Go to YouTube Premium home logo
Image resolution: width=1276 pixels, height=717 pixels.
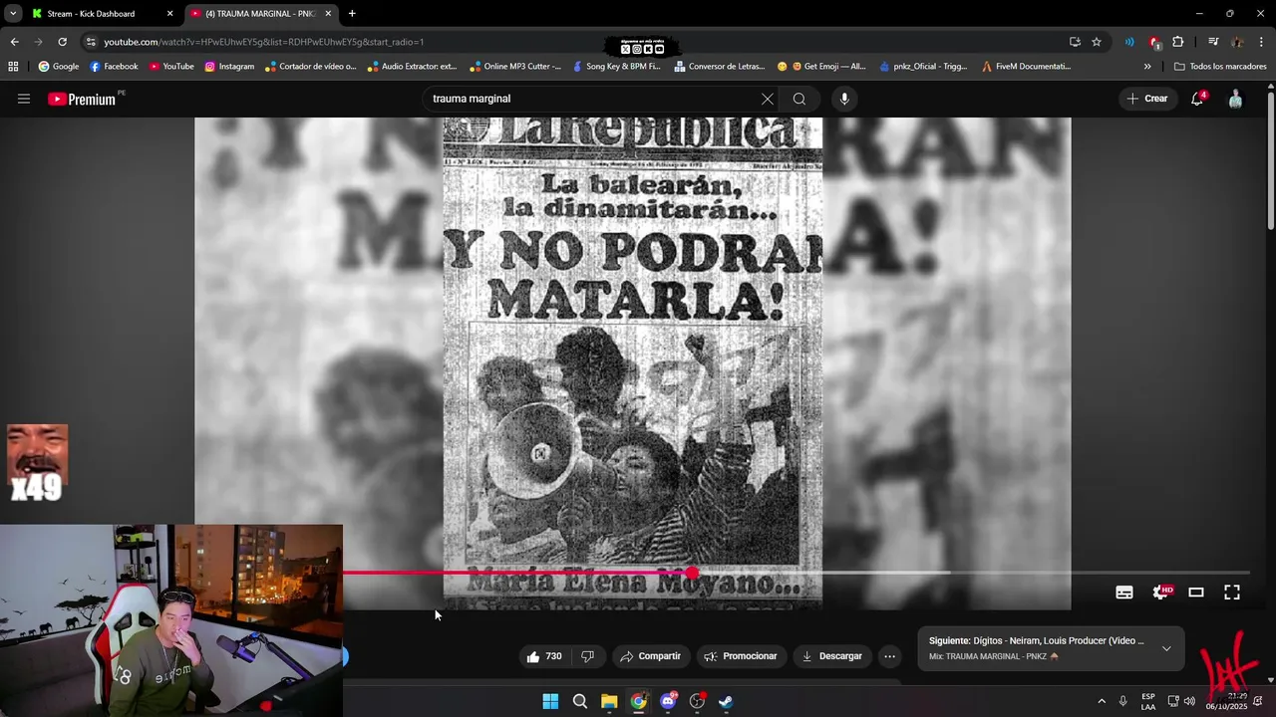[83, 99]
